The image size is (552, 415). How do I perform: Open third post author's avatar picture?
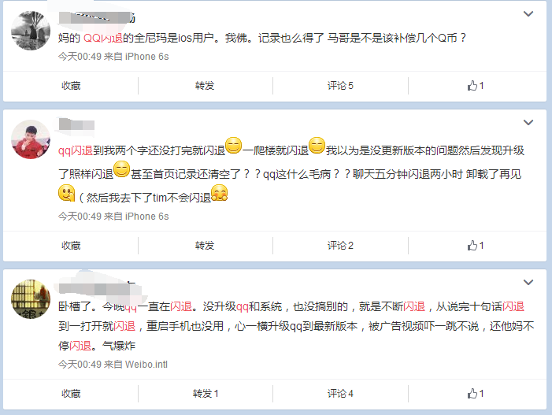pyautogui.click(x=31, y=299)
